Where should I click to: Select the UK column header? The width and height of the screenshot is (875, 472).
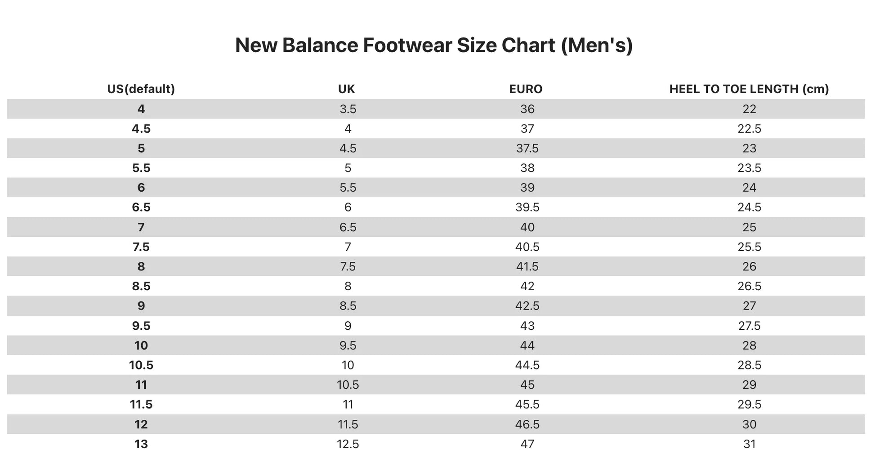(346, 89)
